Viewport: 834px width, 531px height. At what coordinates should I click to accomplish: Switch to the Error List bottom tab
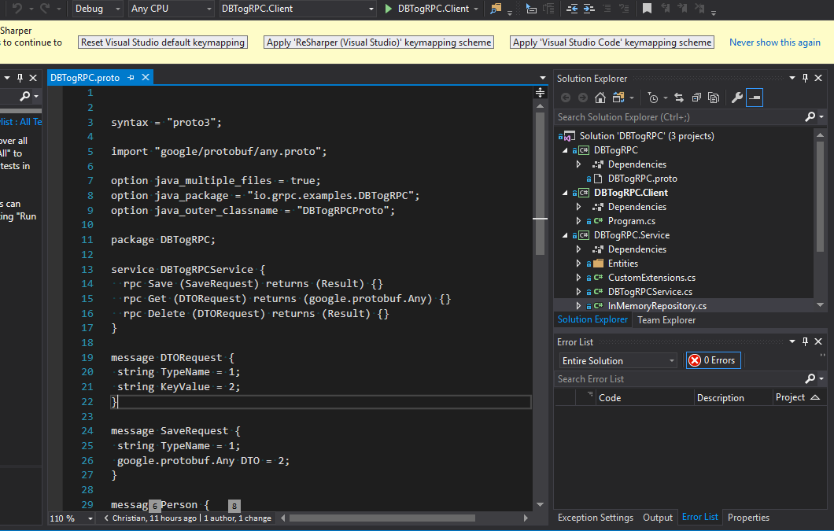700,517
